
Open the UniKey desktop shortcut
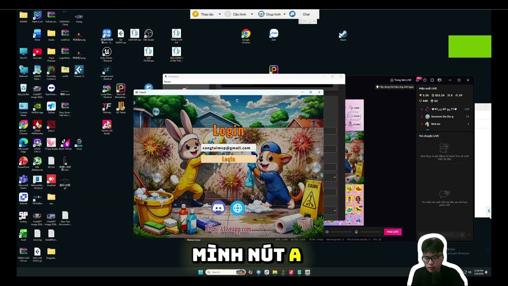[23, 217]
